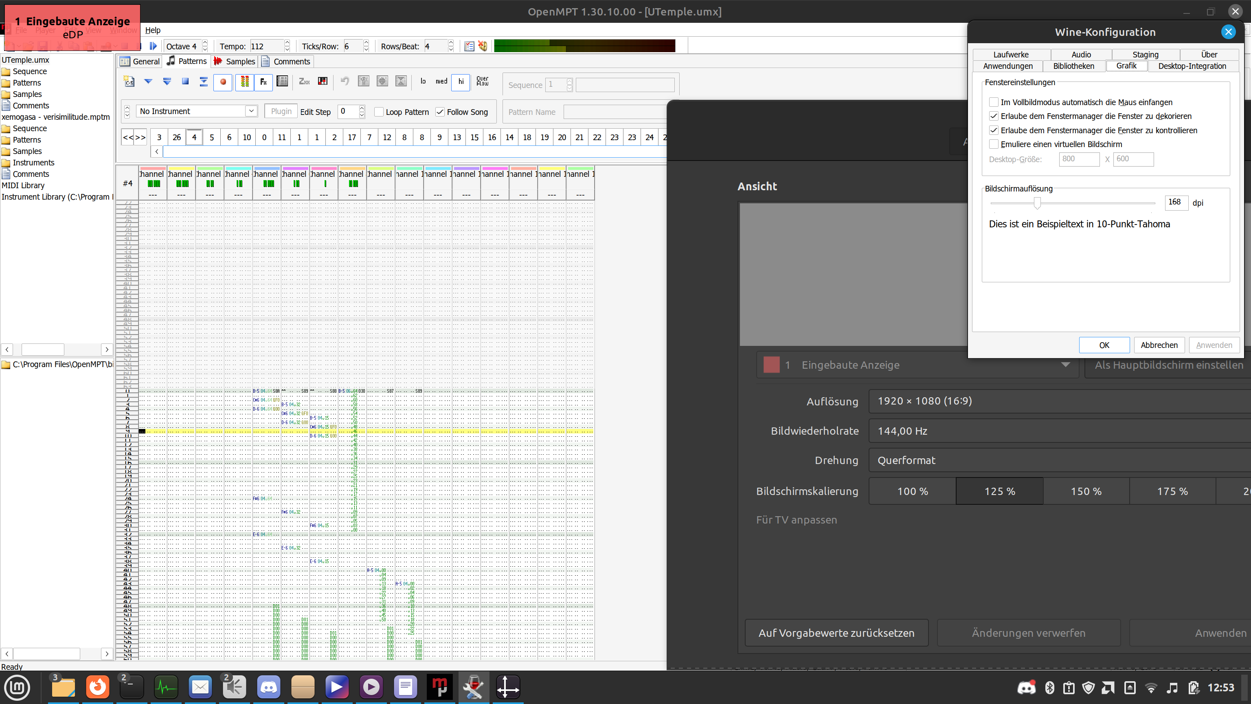Toggle VU meters icon in pattern toolbar
The image size is (1251, 704).
(245, 81)
